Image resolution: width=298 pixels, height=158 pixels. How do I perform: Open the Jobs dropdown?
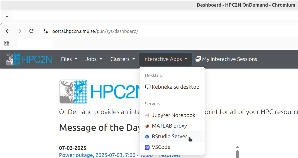[x=94, y=59]
